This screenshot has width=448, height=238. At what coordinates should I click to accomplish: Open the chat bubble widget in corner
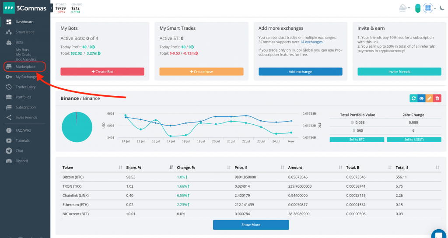click(x=439, y=232)
